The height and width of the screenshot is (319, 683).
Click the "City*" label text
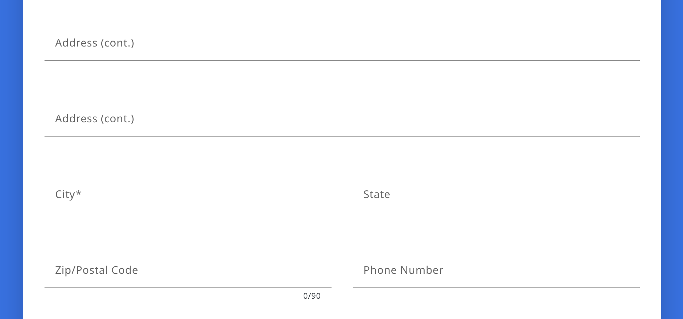[x=65, y=195]
